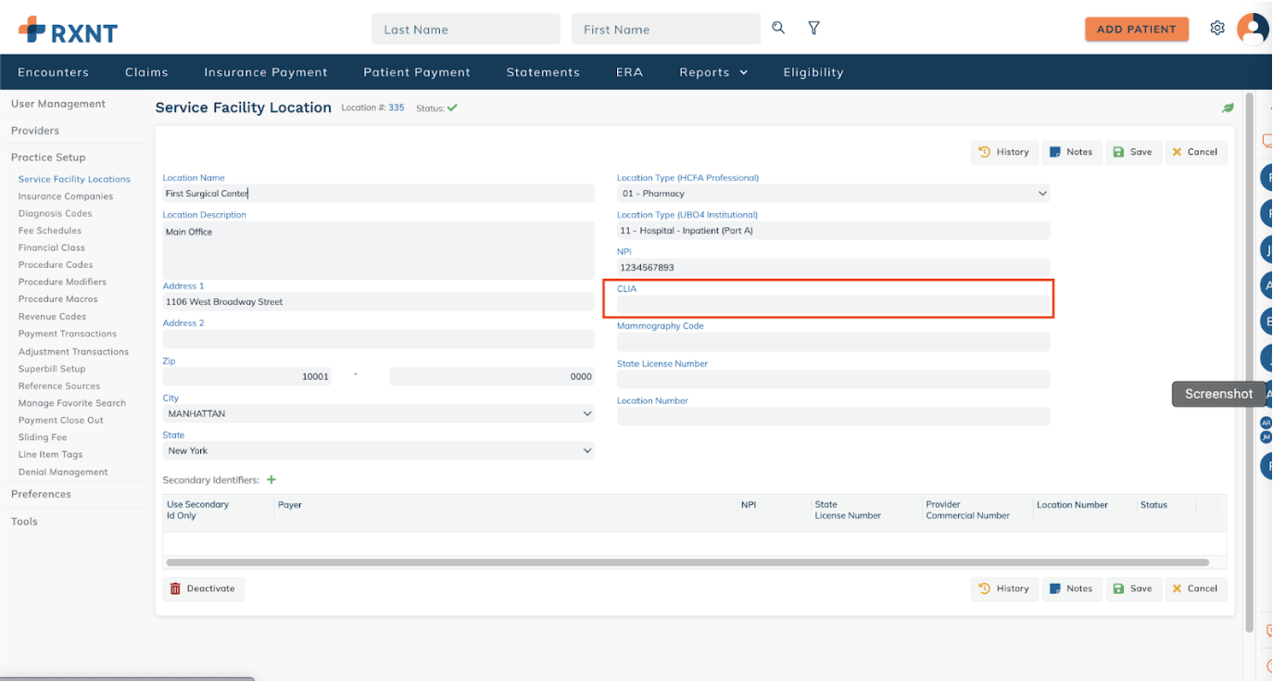This screenshot has height=682, width=1273.
Task: Click the bottom Save button
Action: (1133, 588)
